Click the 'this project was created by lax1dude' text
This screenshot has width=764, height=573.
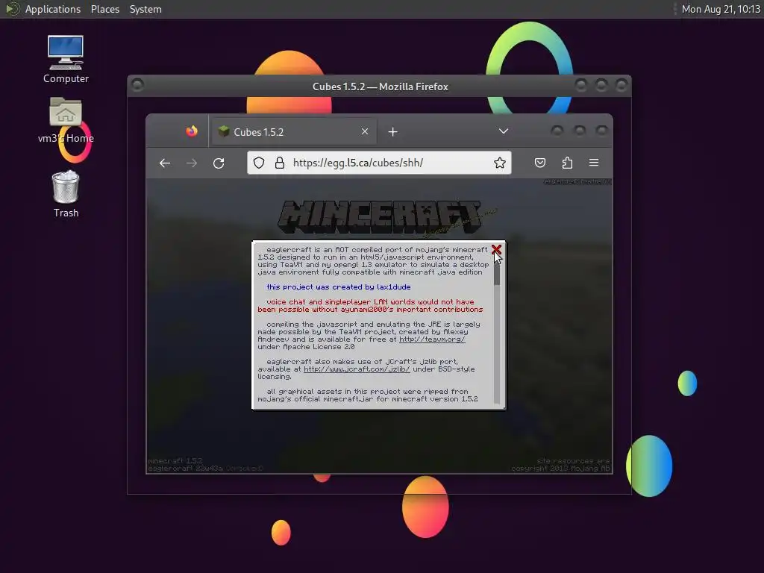coord(338,287)
